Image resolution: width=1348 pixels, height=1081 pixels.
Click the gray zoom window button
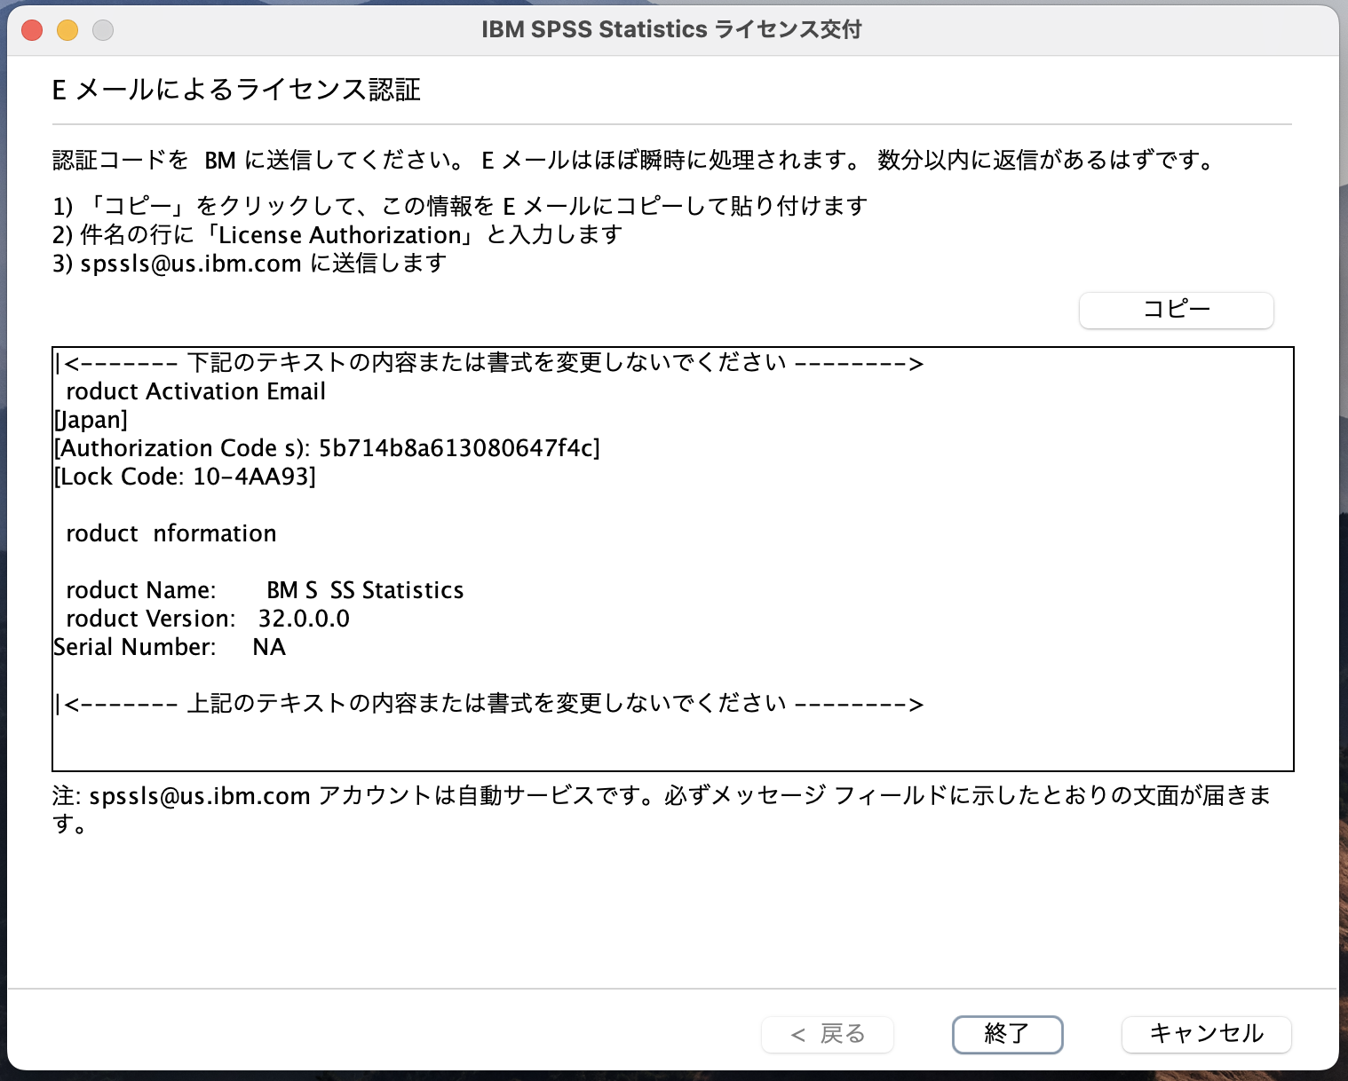(x=103, y=30)
